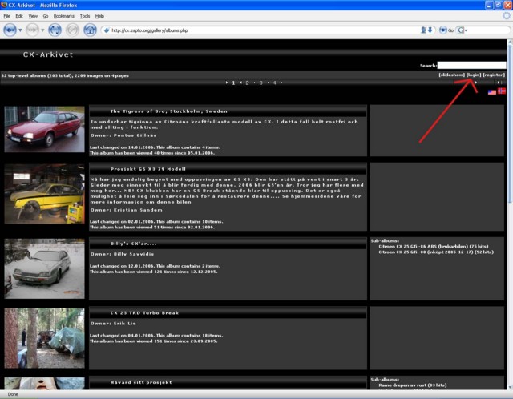Click the register link

tap(494, 75)
